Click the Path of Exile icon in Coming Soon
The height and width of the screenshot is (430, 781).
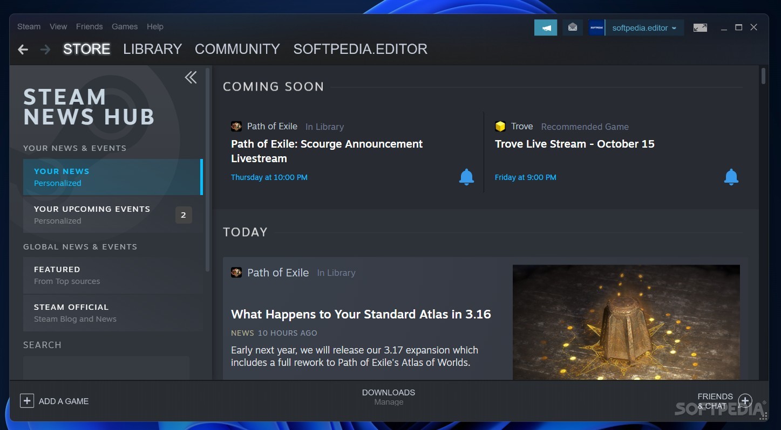(x=236, y=127)
